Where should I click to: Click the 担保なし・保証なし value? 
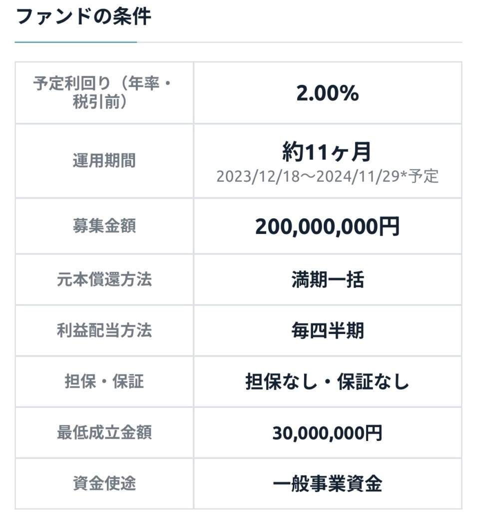327,382
